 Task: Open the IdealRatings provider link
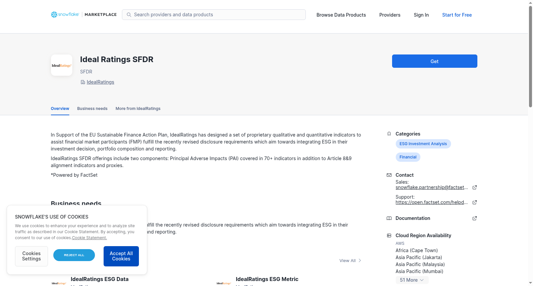point(100,82)
